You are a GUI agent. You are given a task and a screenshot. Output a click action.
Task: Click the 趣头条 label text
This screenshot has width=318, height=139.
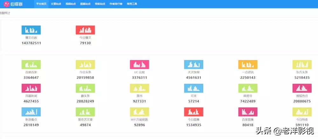(x=85, y=96)
